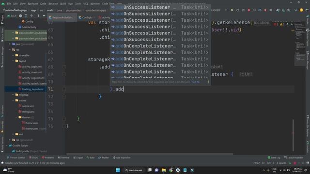The height and width of the screenshot is (174, 310).
Task: Click the yellow user avatar icon
Action: [301, 10]
